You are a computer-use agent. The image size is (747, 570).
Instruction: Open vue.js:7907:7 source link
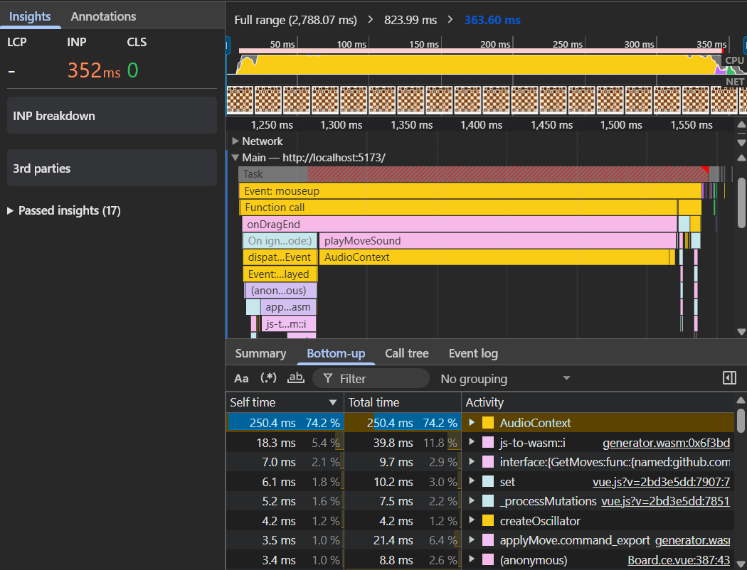[661, 482]
